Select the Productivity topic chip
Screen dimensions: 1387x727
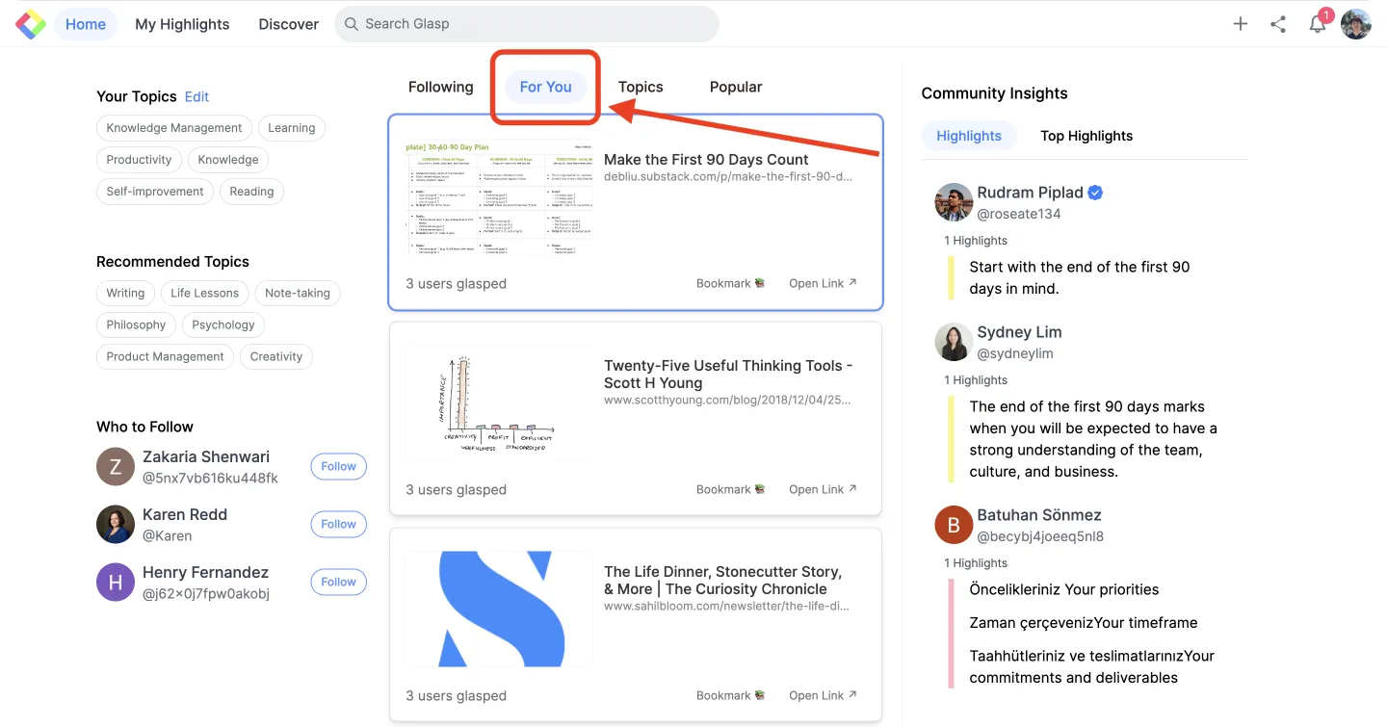pyautogui.click(x=139, y=160)
